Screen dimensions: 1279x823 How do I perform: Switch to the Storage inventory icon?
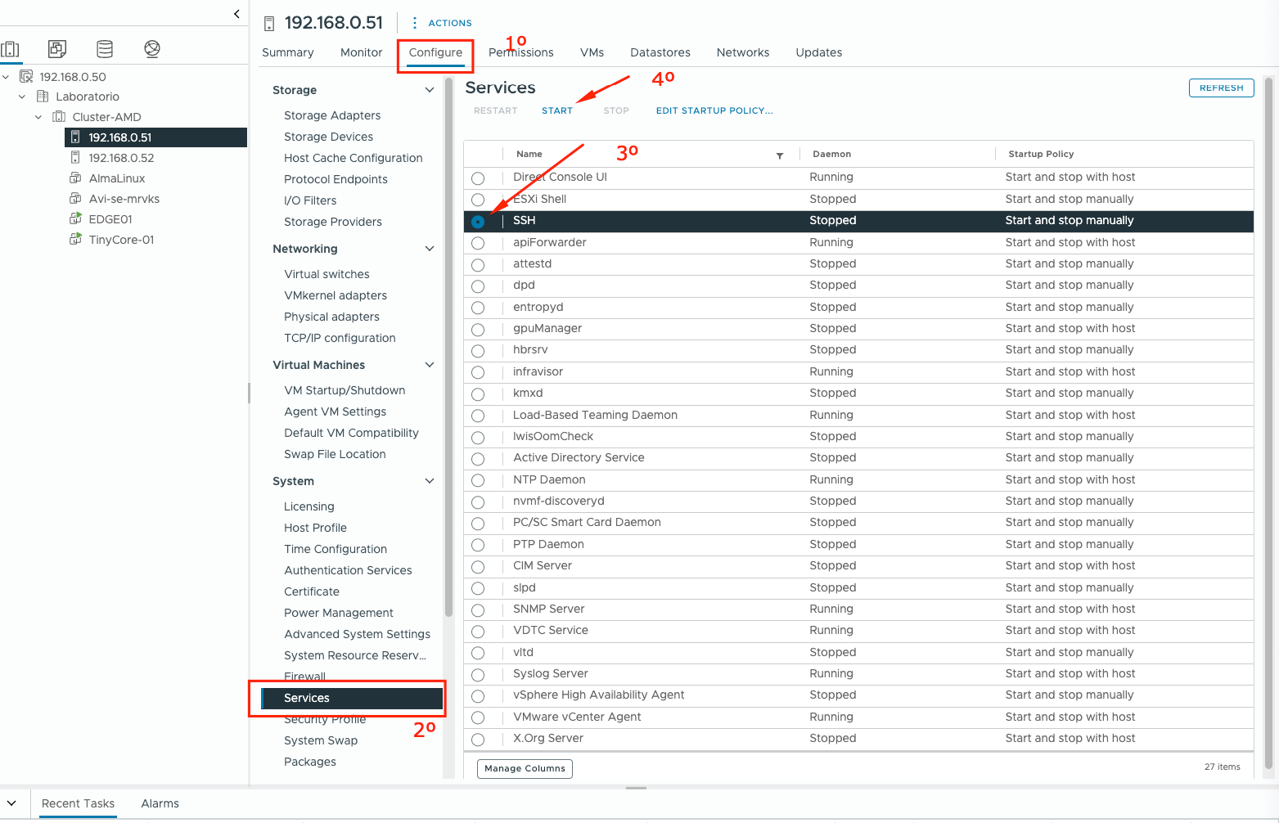click(x=105, y=49)
